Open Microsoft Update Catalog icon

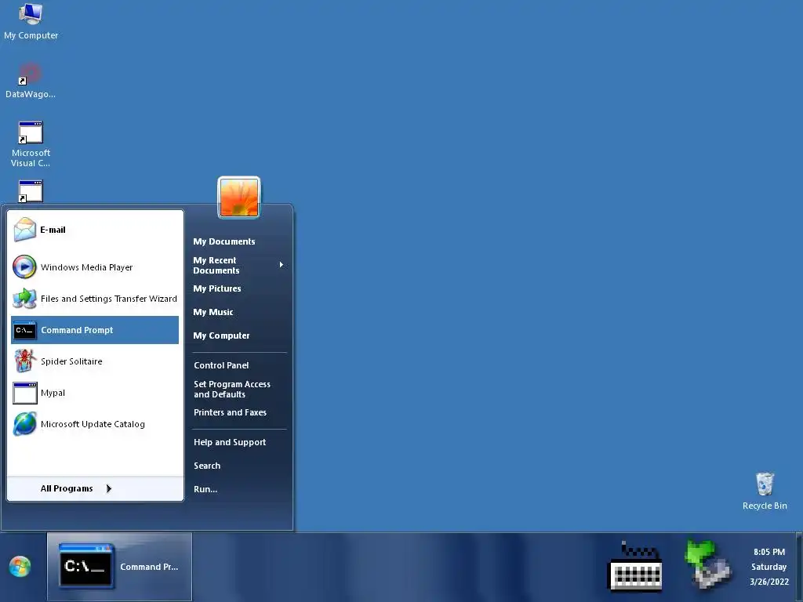(24, 424)
